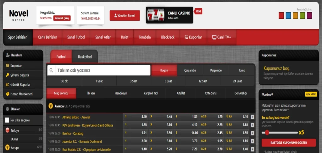The height and width of the screenshot is (153, 322).
Task: Pick the green color theme swatch
Action: [302, 16]
